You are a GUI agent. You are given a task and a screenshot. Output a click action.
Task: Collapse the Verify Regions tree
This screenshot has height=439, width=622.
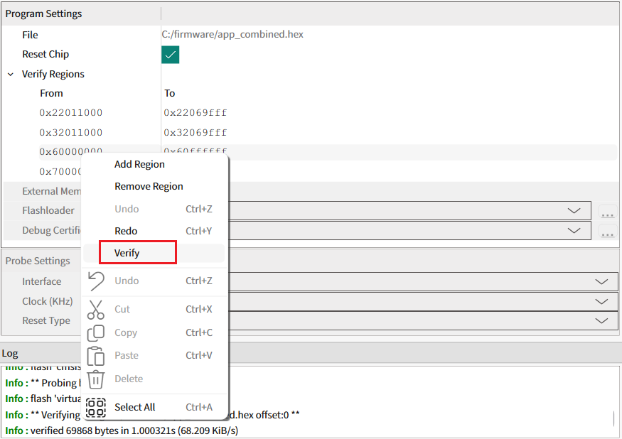coord(11,74)
